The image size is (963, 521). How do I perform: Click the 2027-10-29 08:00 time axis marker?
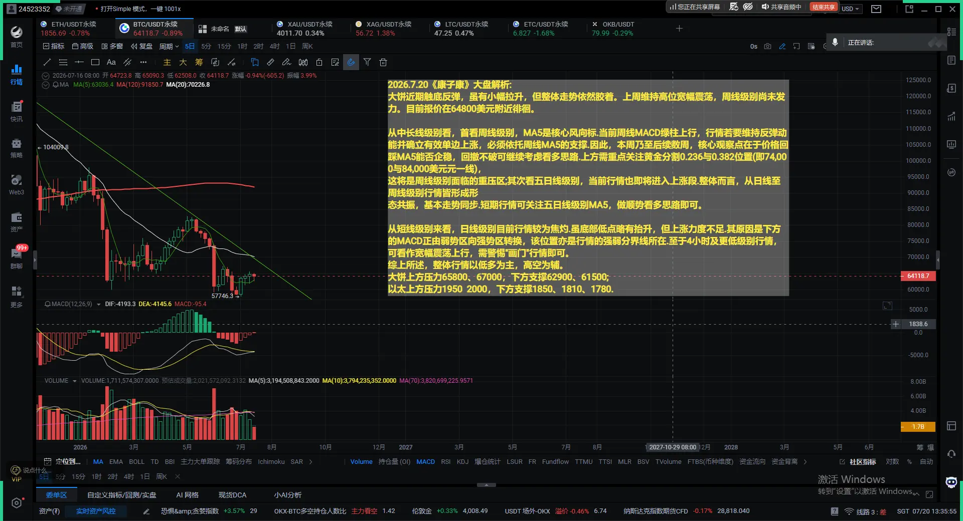point(673,447)
